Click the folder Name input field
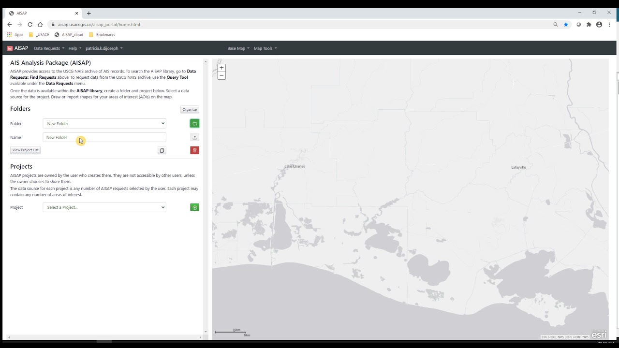 pos(104,137)
